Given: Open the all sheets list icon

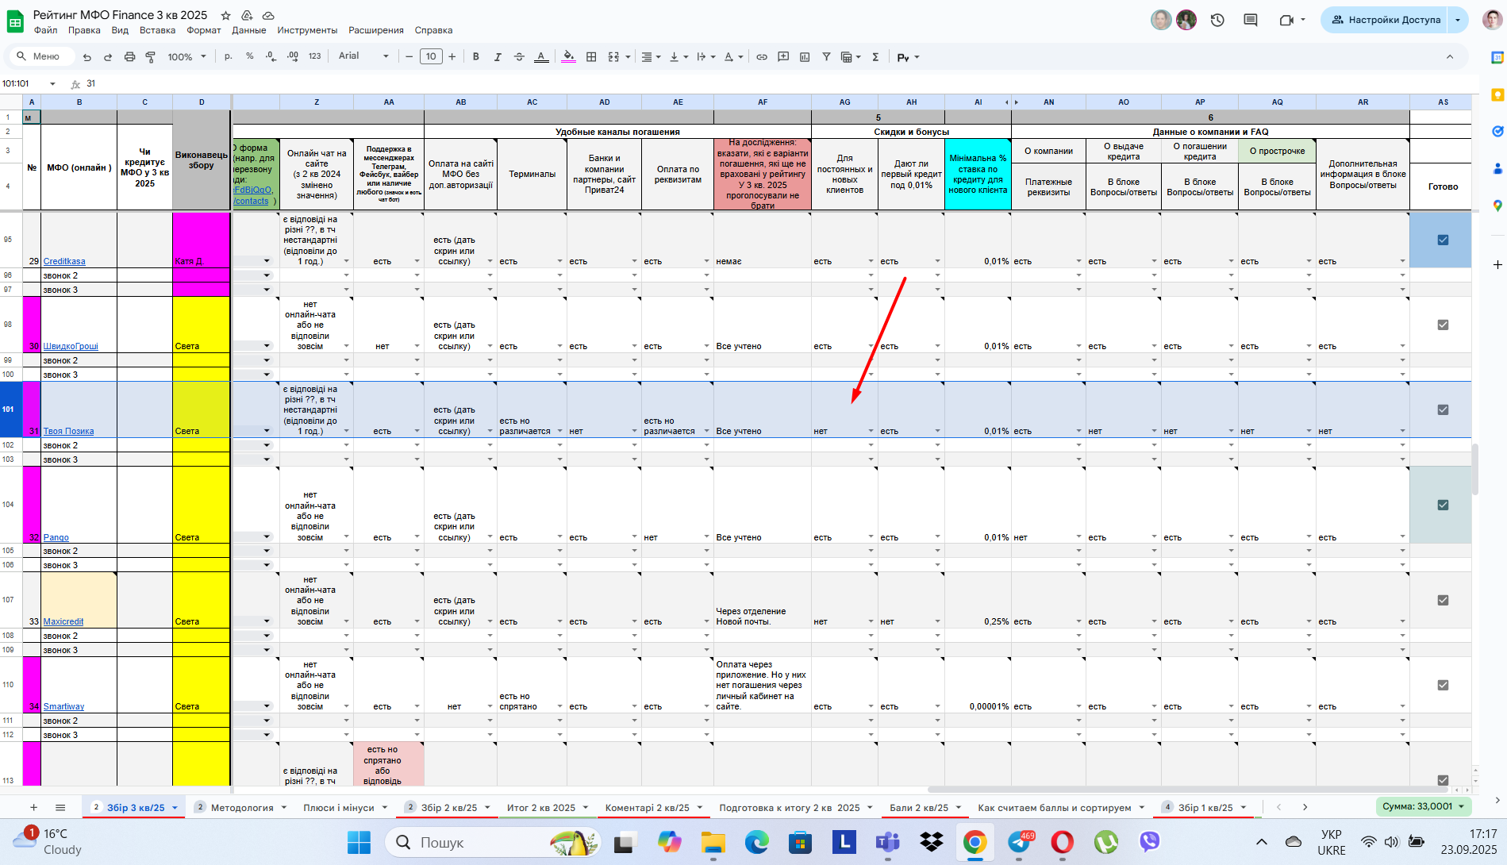Looking at the screenshot, I should [x=60, y=807].
